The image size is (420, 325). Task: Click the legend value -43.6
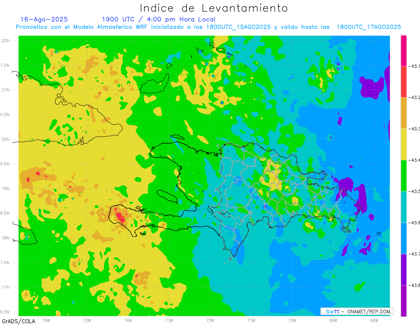point(414,222)
